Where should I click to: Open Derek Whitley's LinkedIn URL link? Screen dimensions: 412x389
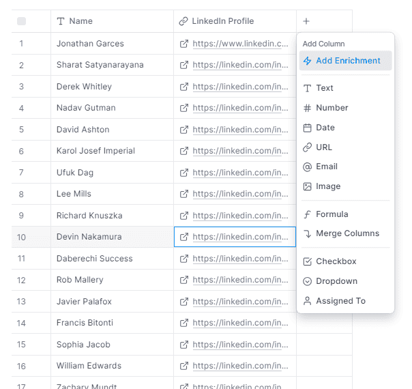pyautogui.click(x=240, y=87)
